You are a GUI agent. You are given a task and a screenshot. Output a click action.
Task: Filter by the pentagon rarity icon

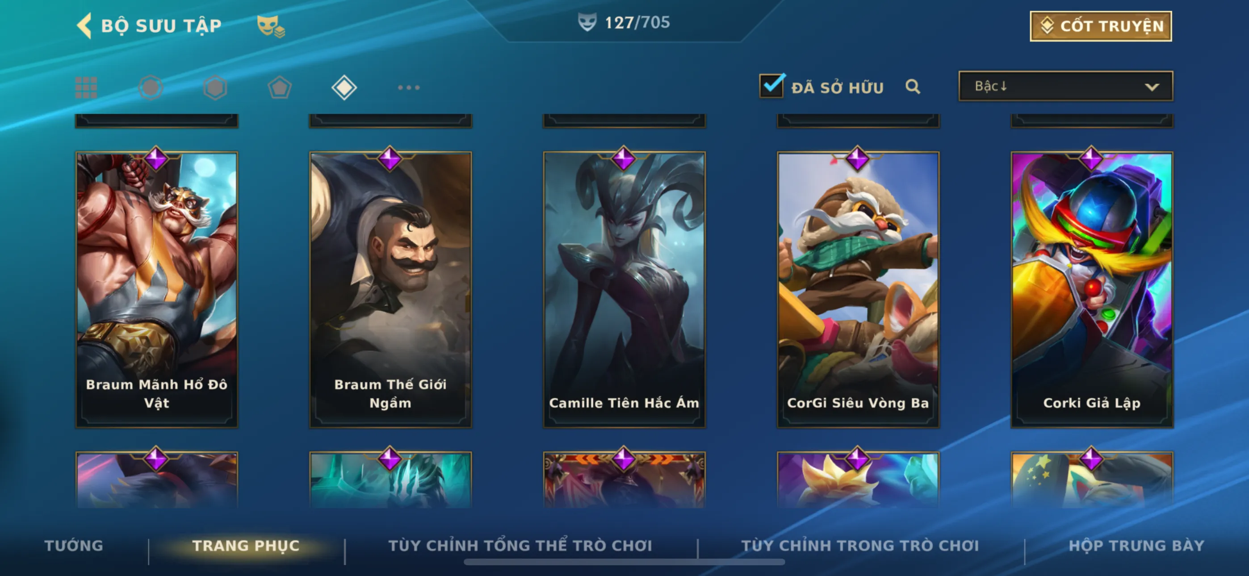coord(280,88)
